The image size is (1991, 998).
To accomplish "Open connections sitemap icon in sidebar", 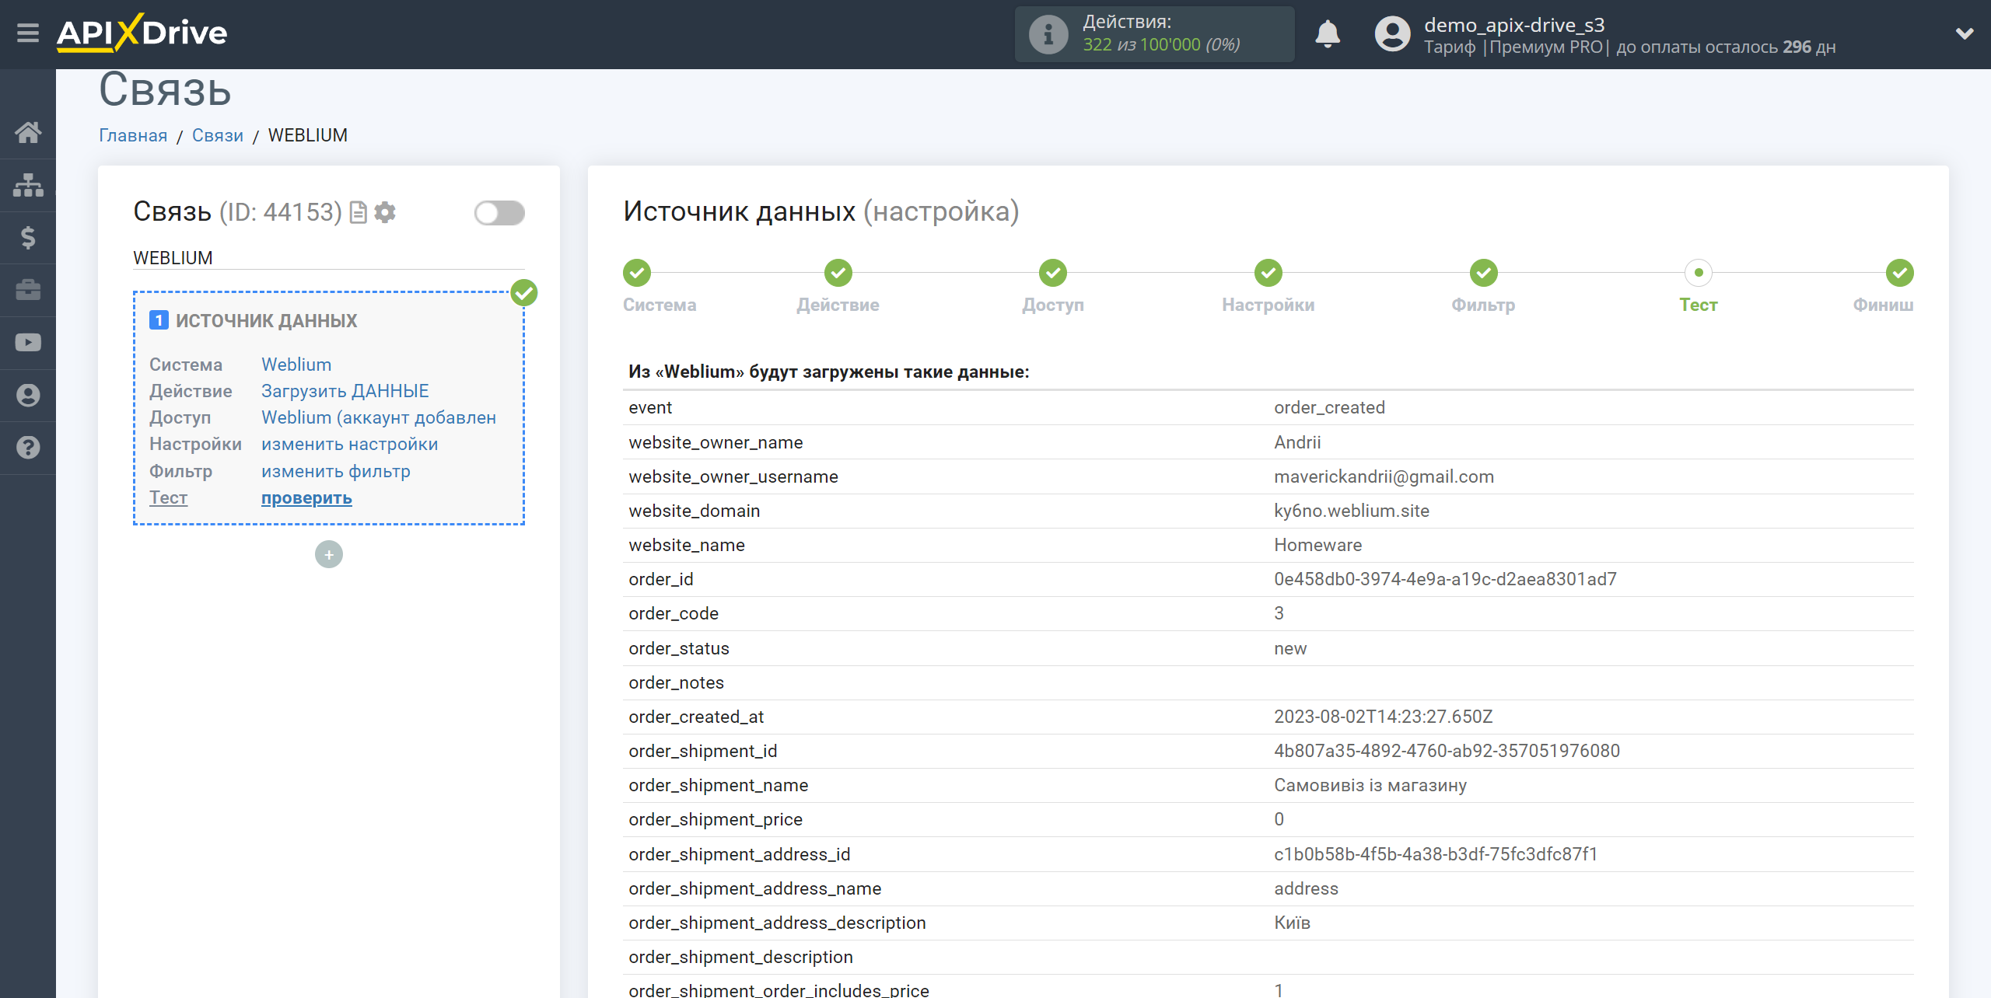I will click(28, 185).
